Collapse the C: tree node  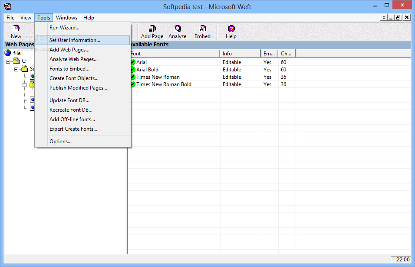click(8, 61)
